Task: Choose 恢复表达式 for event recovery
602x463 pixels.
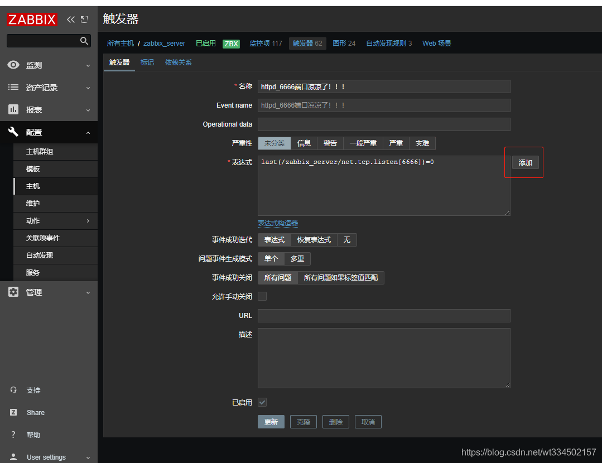Action: [314, 239]
